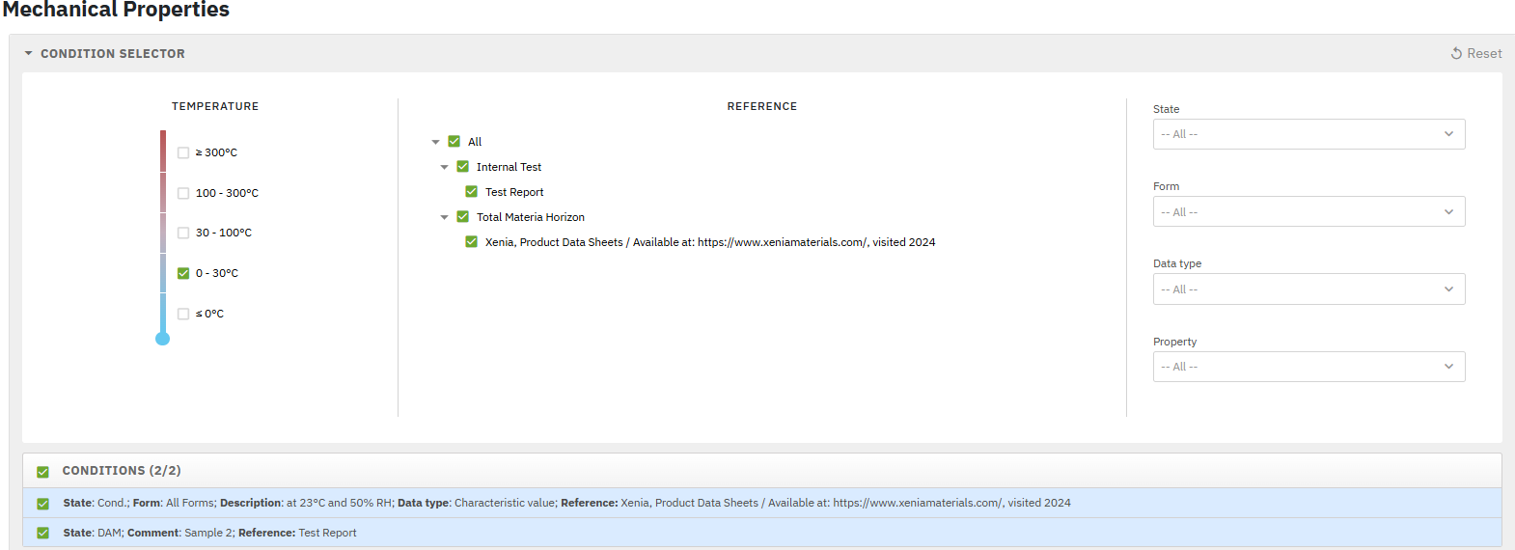Click the thermometer bulb at the bottom

point(163,339)
